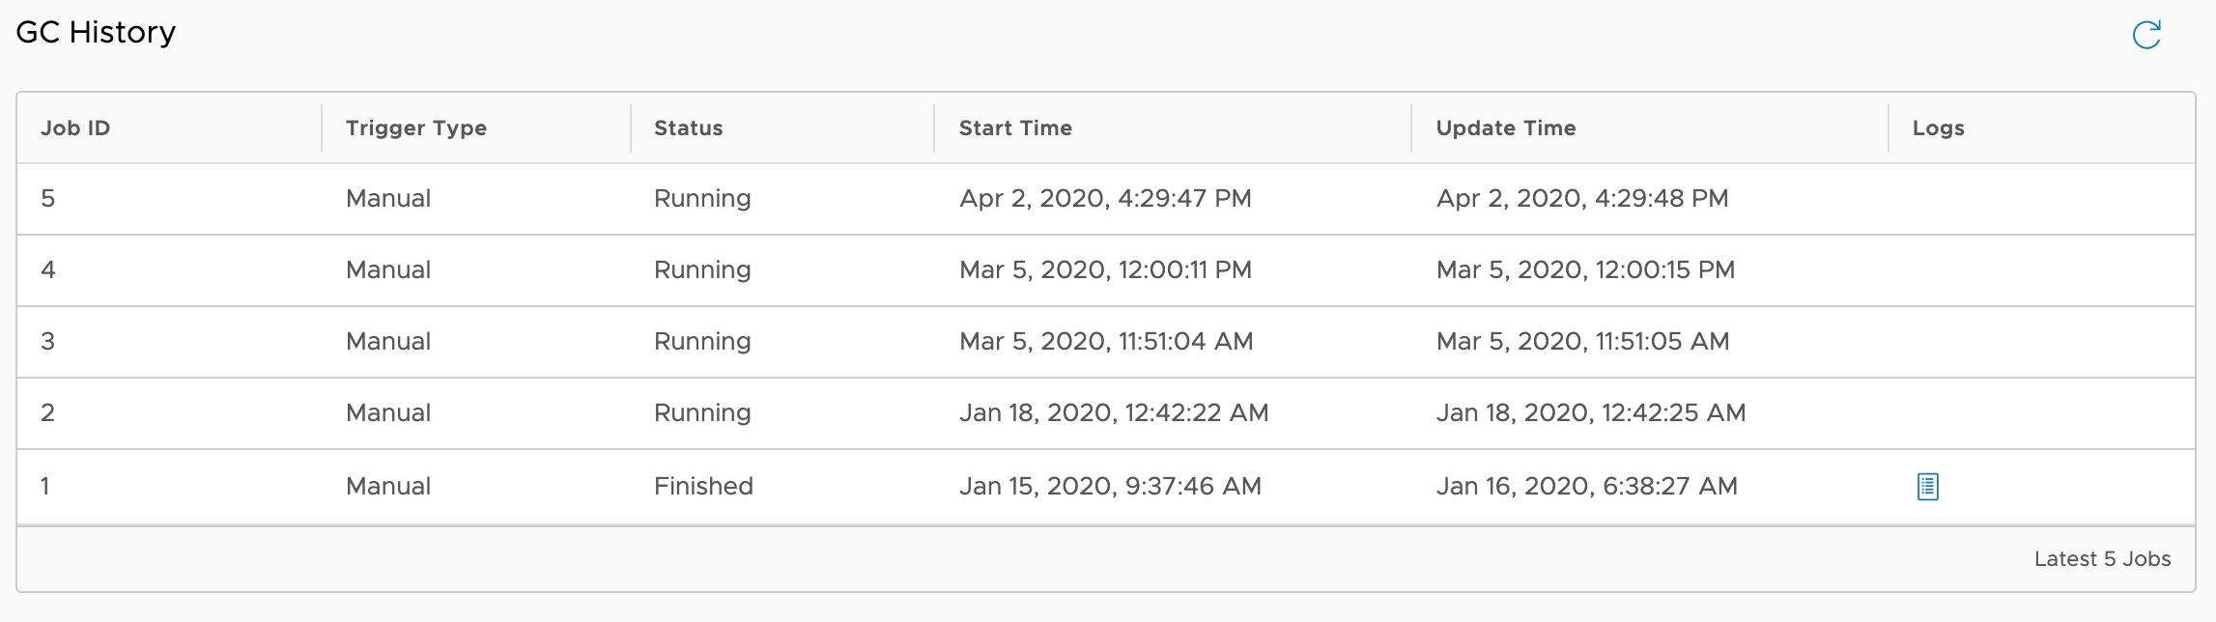Viewport: 2216px width, 622px height.
Task: Click the Job ID column header
Action: (x=75, y=127)
